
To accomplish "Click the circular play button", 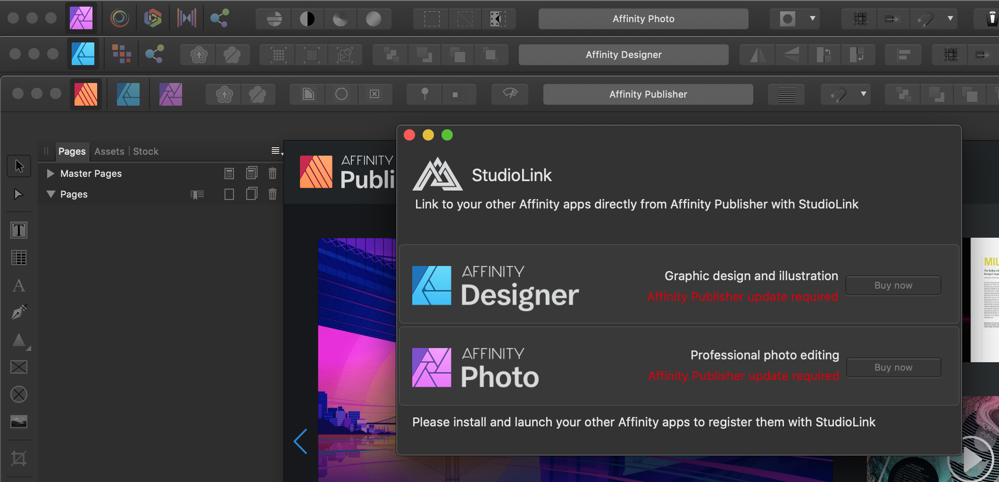I will click(971, 459).
